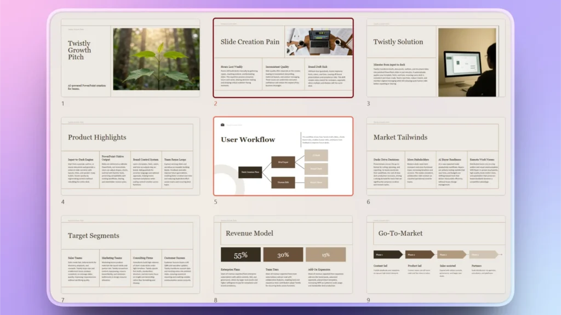Click the 'Decks Drive Decisions' heading
561x315 pixels.
(386, 160)
